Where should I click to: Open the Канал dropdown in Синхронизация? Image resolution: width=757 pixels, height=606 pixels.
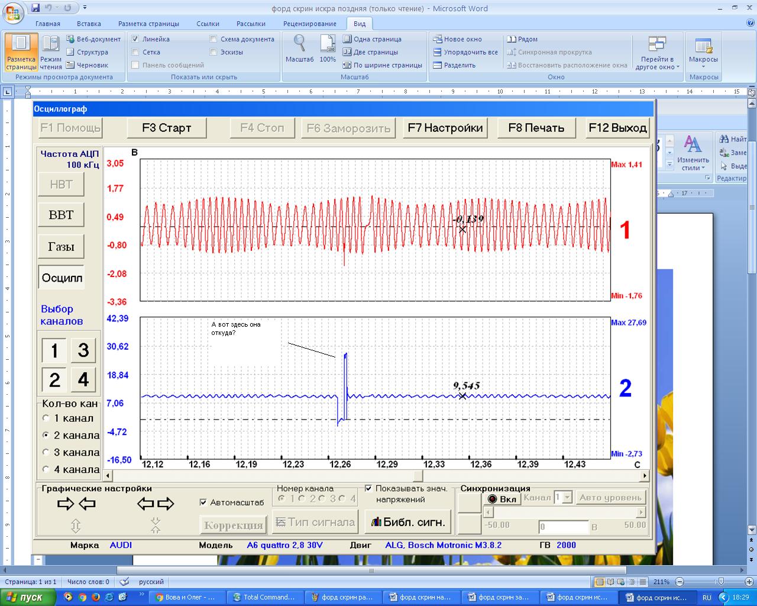point(567,498)
